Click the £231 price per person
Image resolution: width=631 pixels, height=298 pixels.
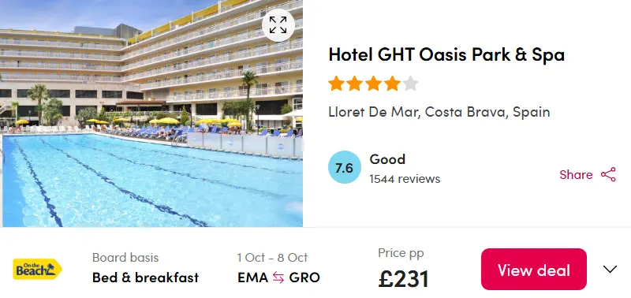(x=404, y=279)
